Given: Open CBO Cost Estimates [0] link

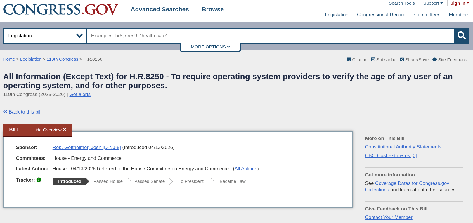Looking at the screenshot, I should (391, 155).
